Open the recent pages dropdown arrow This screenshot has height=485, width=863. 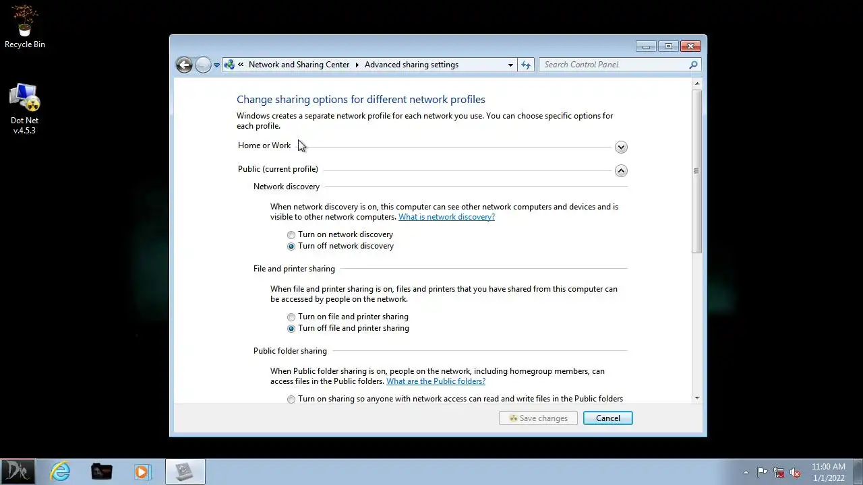point(216,65)
